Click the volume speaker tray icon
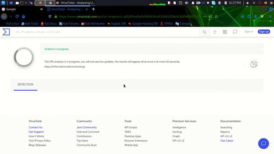Screen dimensions: 274x154 tap(187, 3)
